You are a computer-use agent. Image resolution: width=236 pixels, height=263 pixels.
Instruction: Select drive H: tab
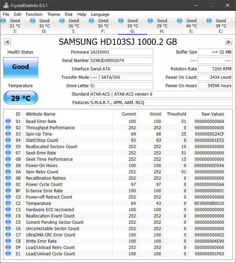pos(162,26)
